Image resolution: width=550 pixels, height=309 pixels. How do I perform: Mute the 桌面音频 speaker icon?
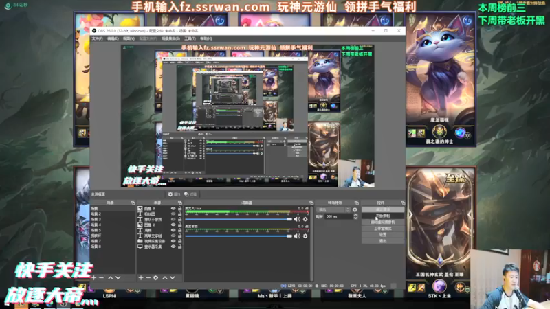tap(297, 236)
